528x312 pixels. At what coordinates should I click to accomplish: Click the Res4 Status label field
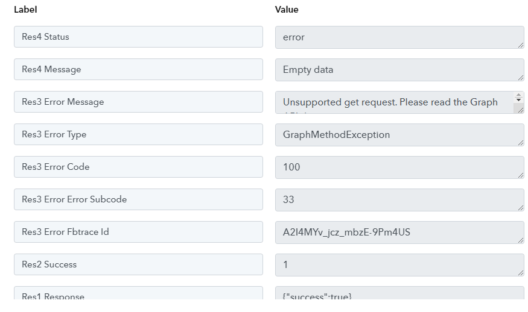click(138, 37)
